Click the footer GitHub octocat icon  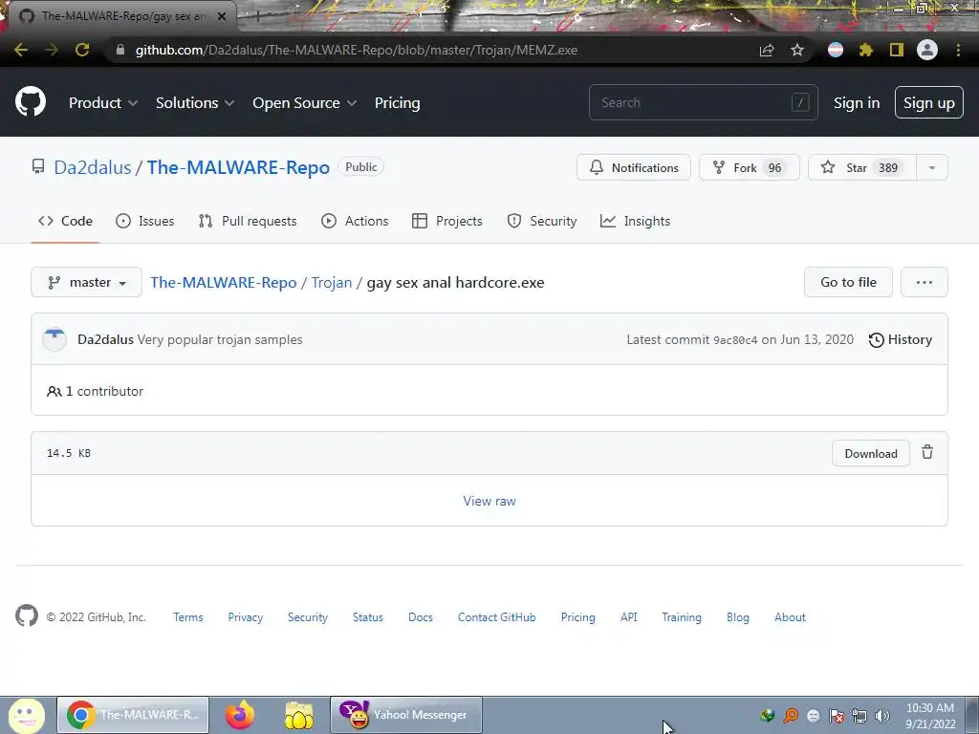(26, 616)
